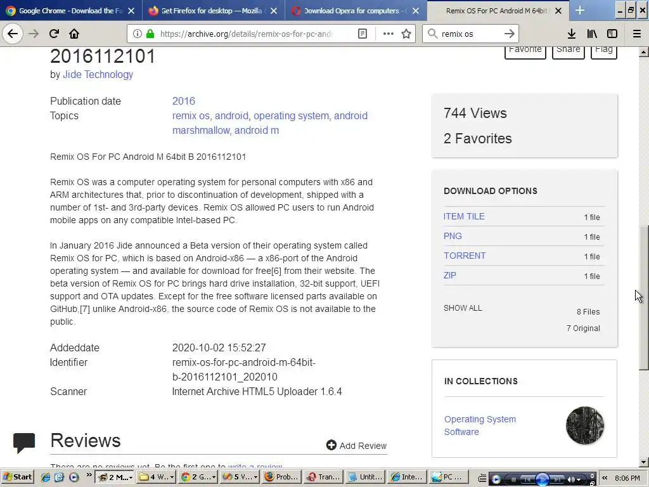649x487 pixels.
Task: Toggle reader view in address bar
Action: click(x=362, y=34)
